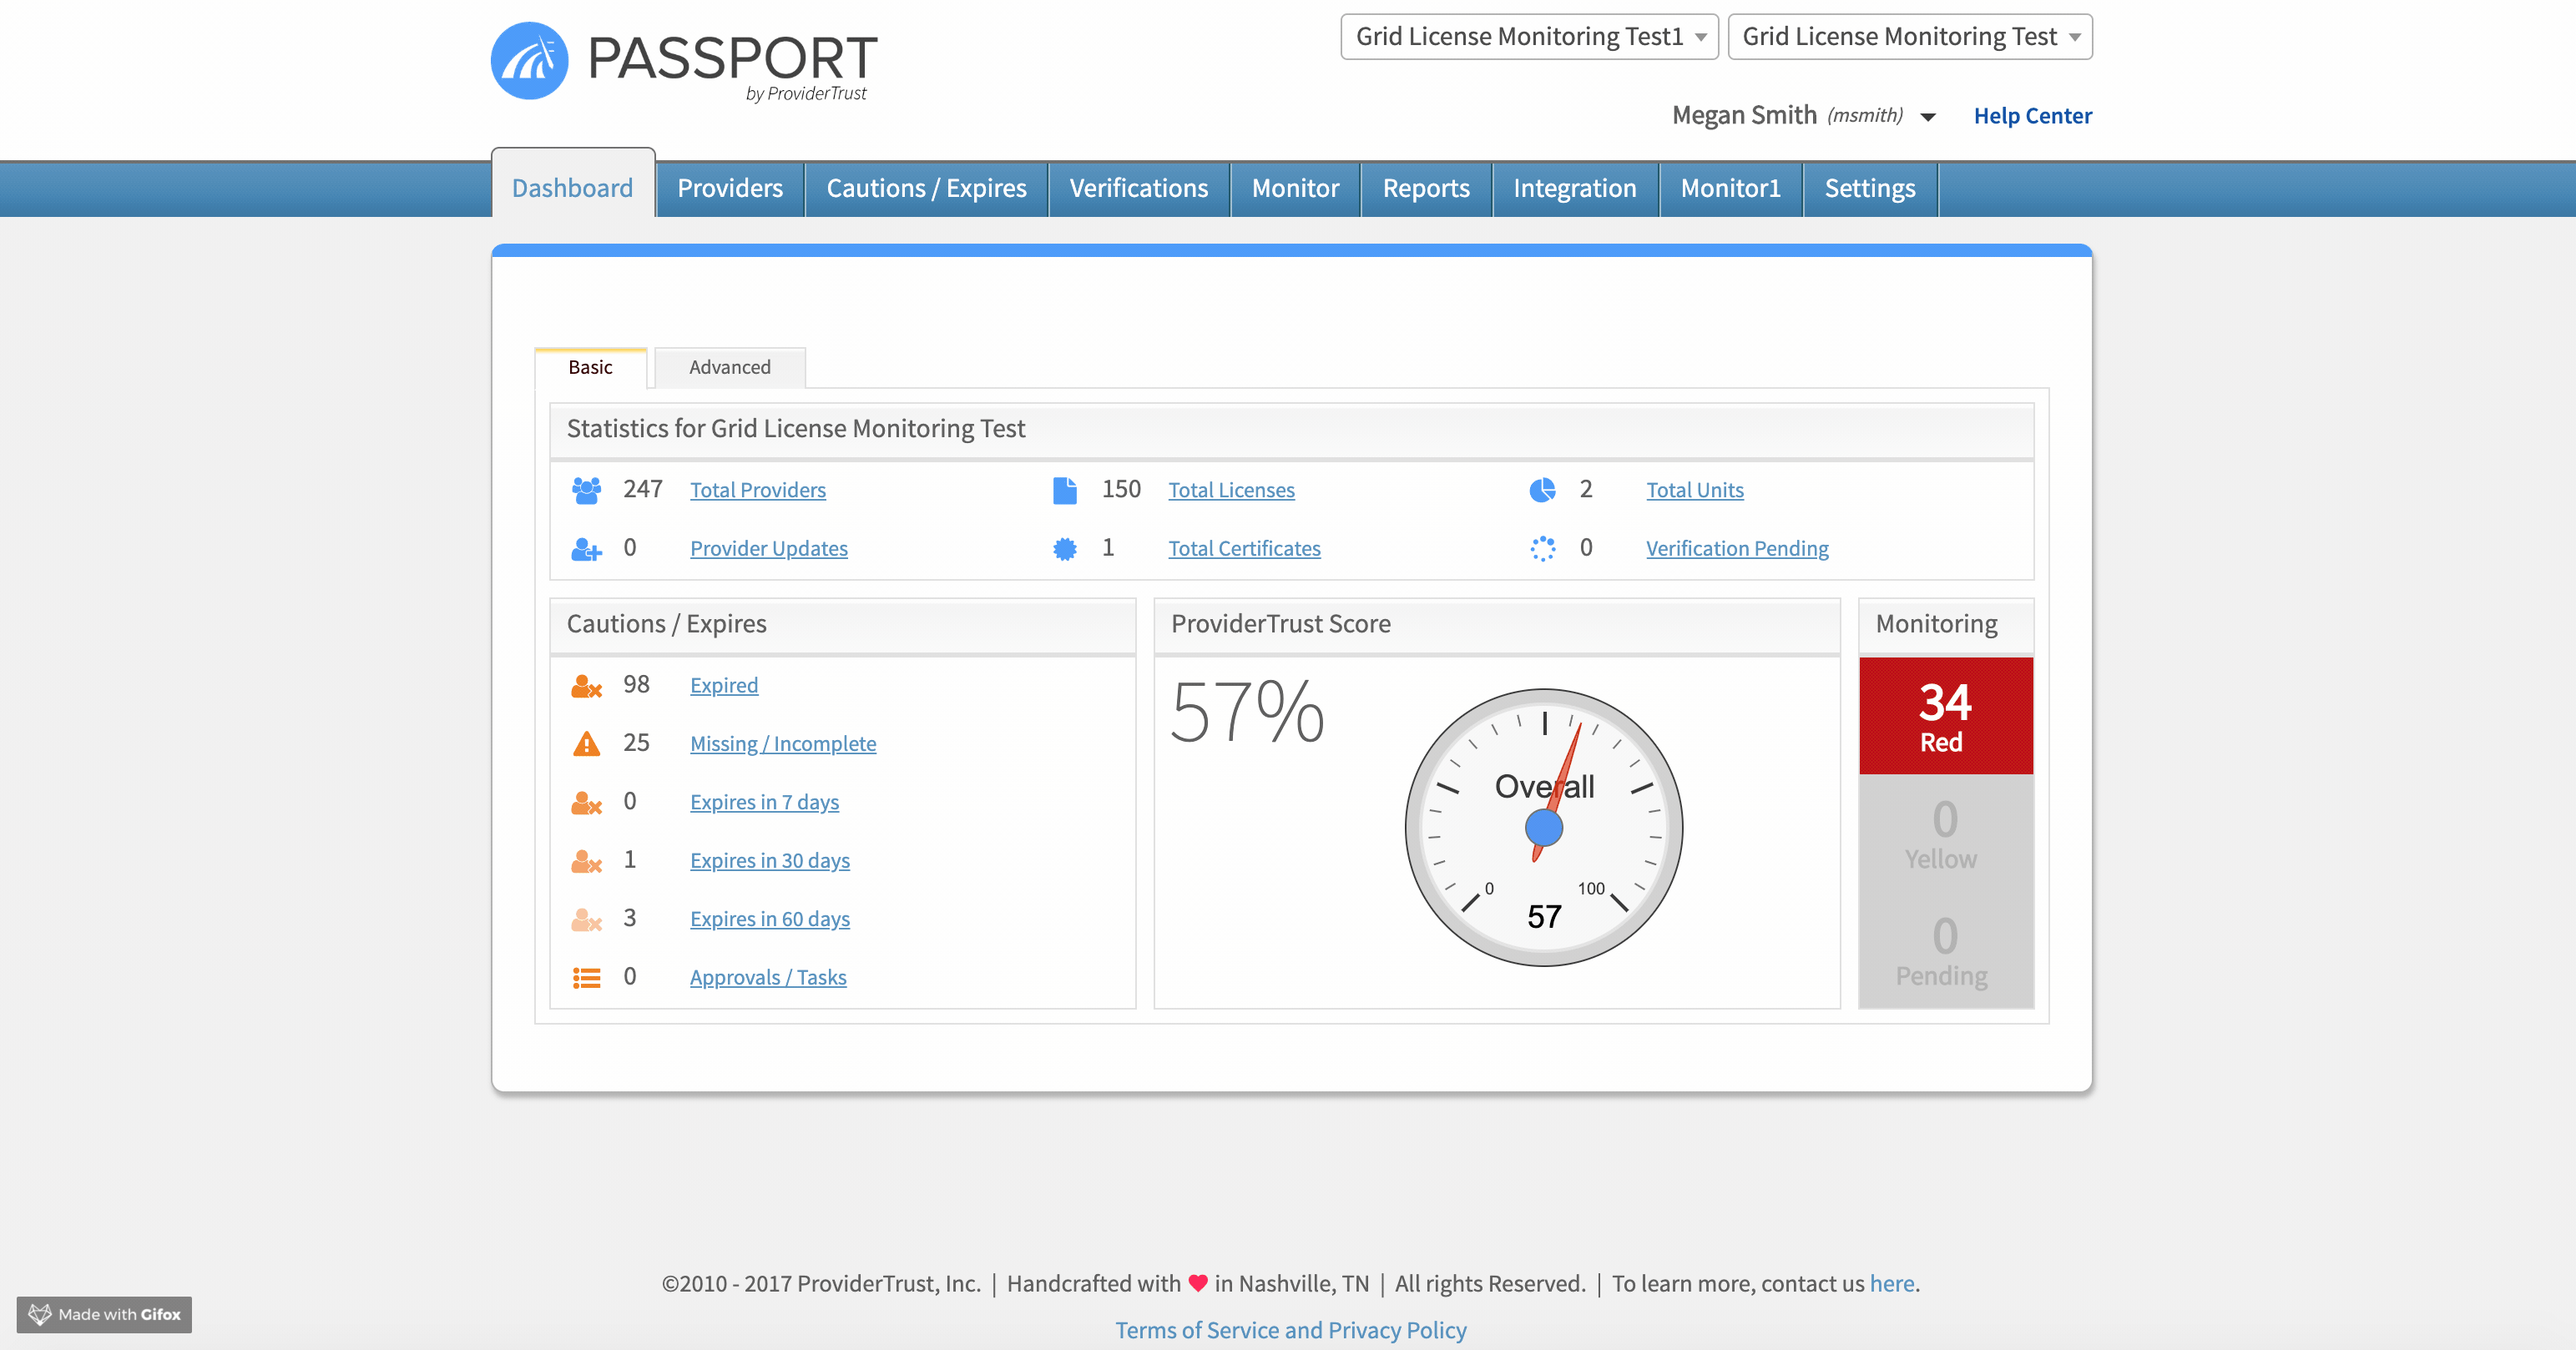This screenshot has height=1350, width=2576.
Task: Click the Missing / Incomplete link
Action: coord(783,743)
